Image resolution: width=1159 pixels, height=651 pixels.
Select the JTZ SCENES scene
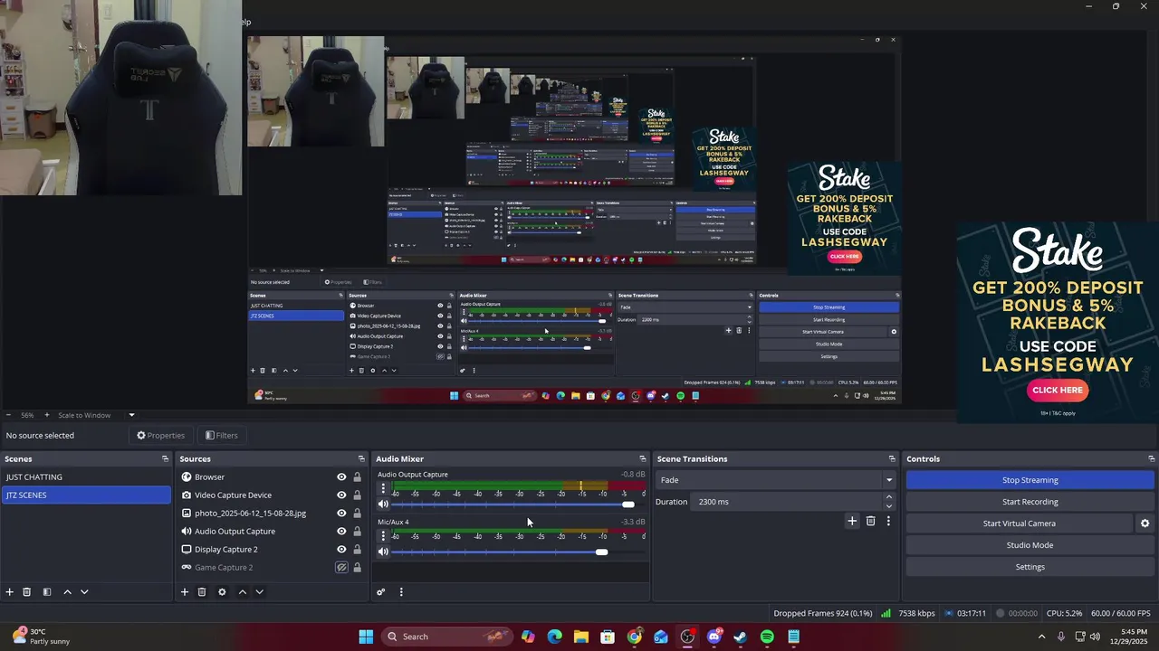(86, 495)
